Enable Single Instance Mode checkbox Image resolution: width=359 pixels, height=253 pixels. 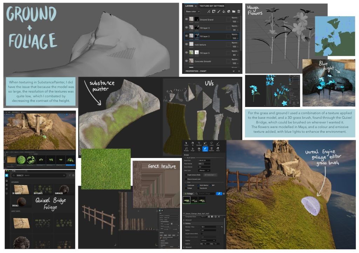[186, 175]
